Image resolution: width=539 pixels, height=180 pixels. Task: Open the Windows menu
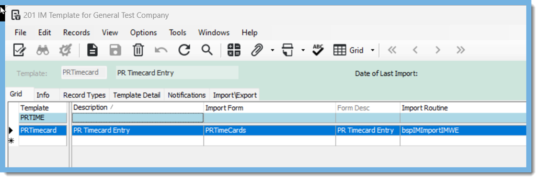214,33
